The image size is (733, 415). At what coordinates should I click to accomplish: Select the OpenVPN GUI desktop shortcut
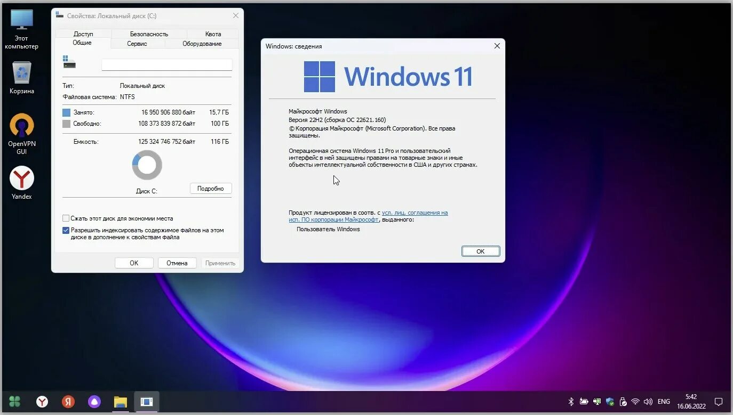(22, 134)
